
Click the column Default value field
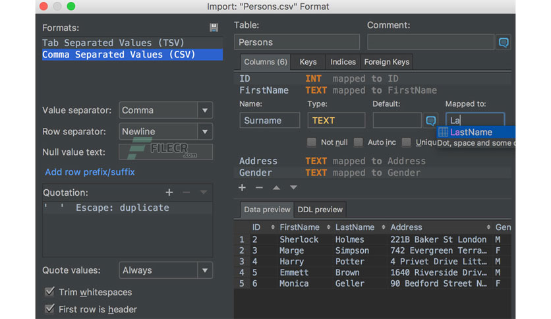(397, 121)
